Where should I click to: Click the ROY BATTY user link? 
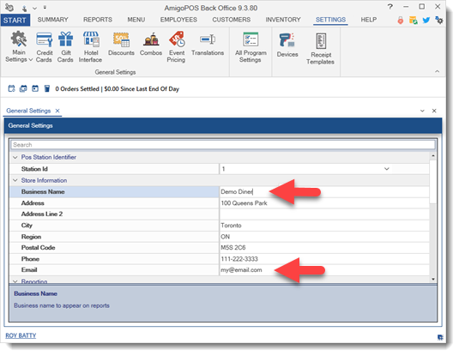[21, 335]
